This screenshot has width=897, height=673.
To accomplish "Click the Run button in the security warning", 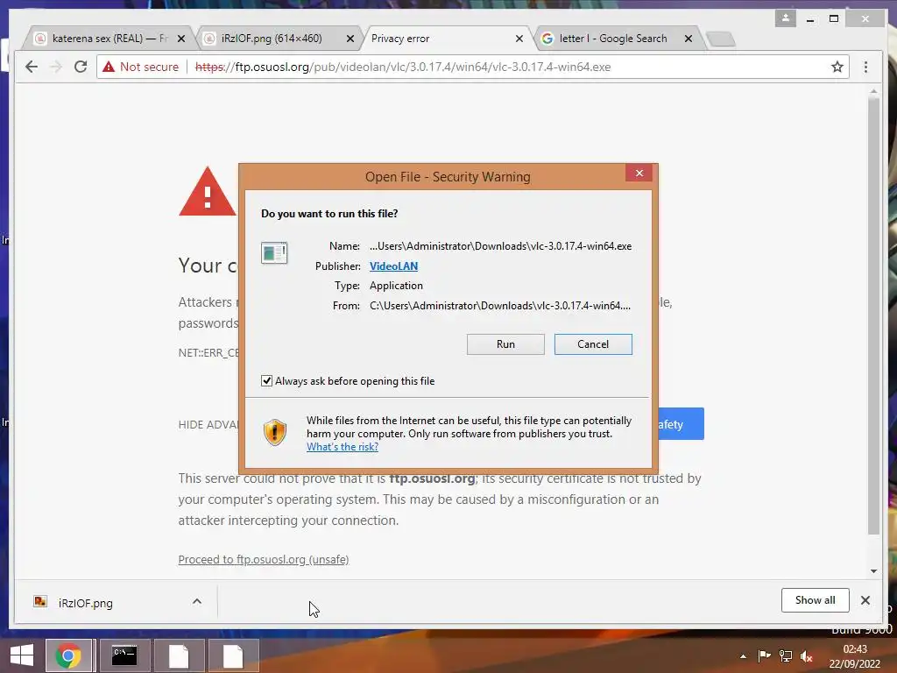I will (505, 344).
